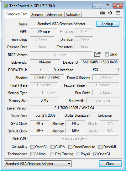126x171 pixels.
Task: Minimize the GPU-Z window
Action: 97,6
